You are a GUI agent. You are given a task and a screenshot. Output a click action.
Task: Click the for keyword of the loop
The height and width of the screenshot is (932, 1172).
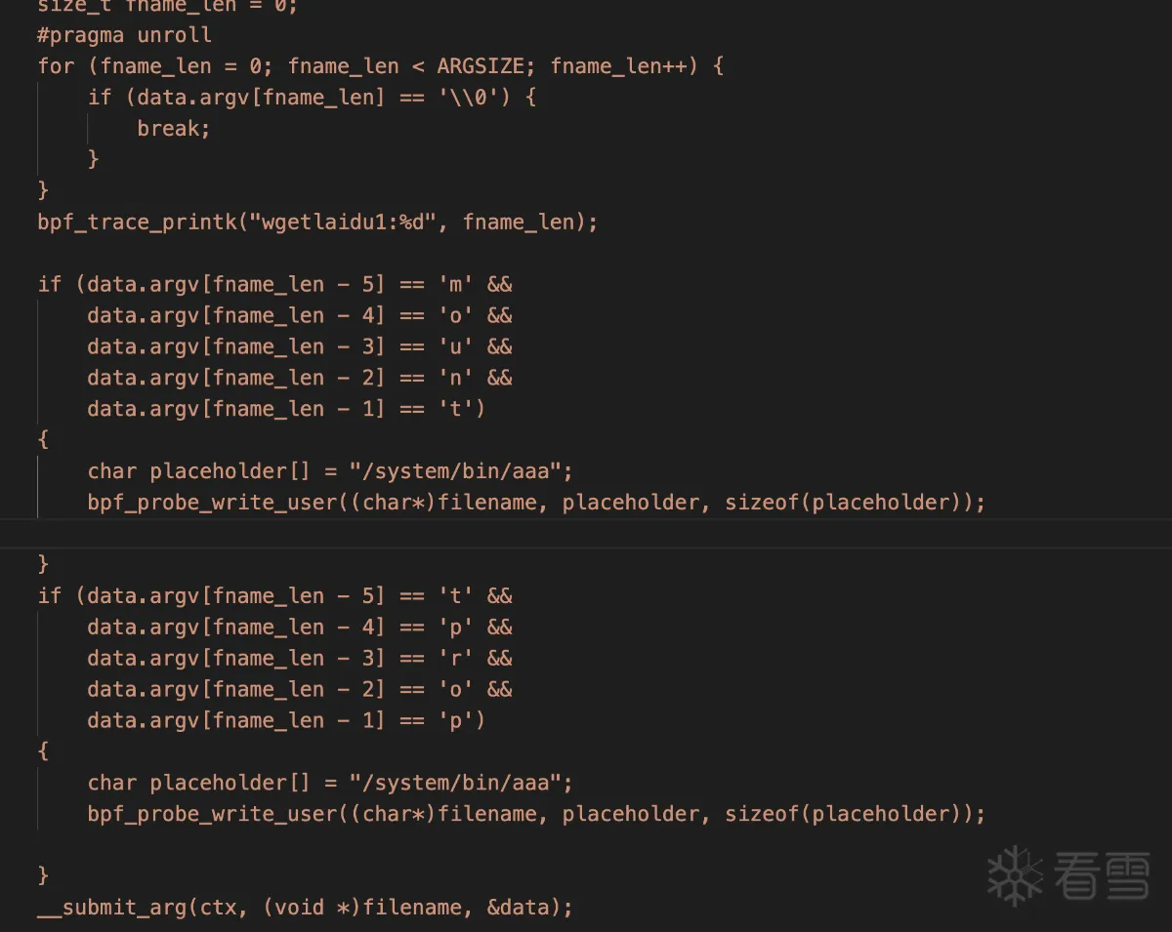(56, 66)
